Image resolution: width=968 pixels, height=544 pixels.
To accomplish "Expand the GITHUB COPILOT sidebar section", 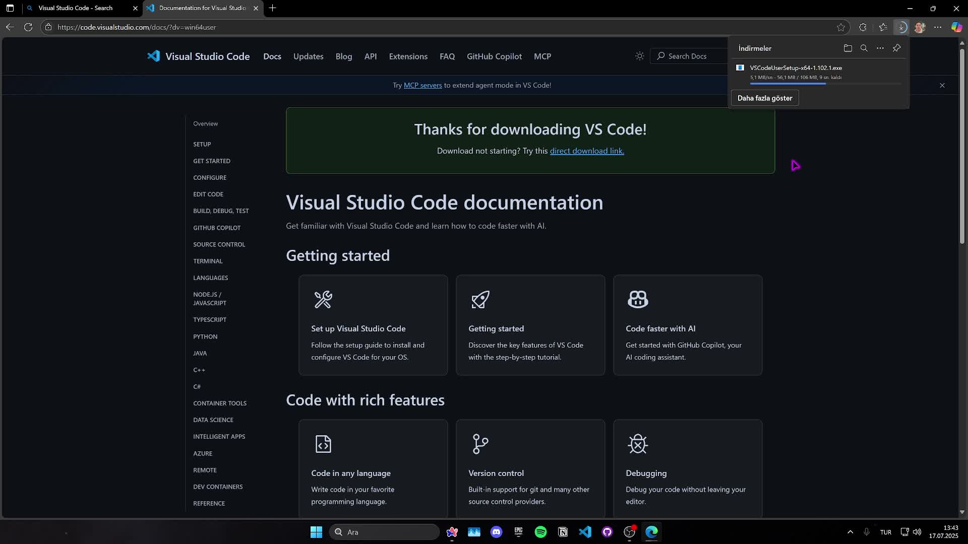I will [x=217, y=228].
